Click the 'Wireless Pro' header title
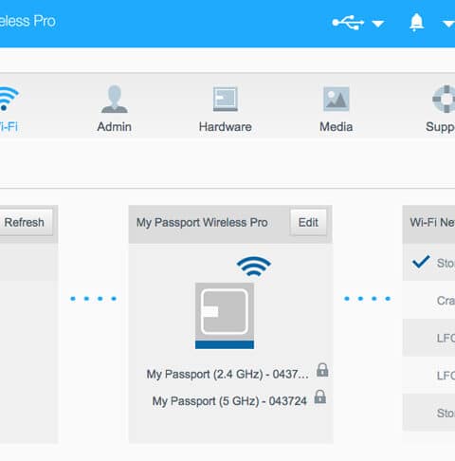This screenshot has height=461, width=455. coord(27,21)
